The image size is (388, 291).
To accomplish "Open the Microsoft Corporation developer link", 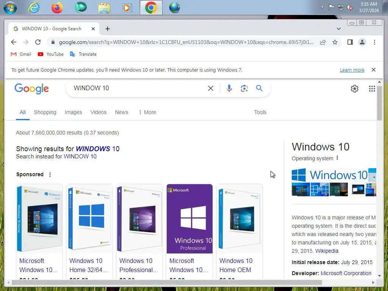I will point(346,274).
